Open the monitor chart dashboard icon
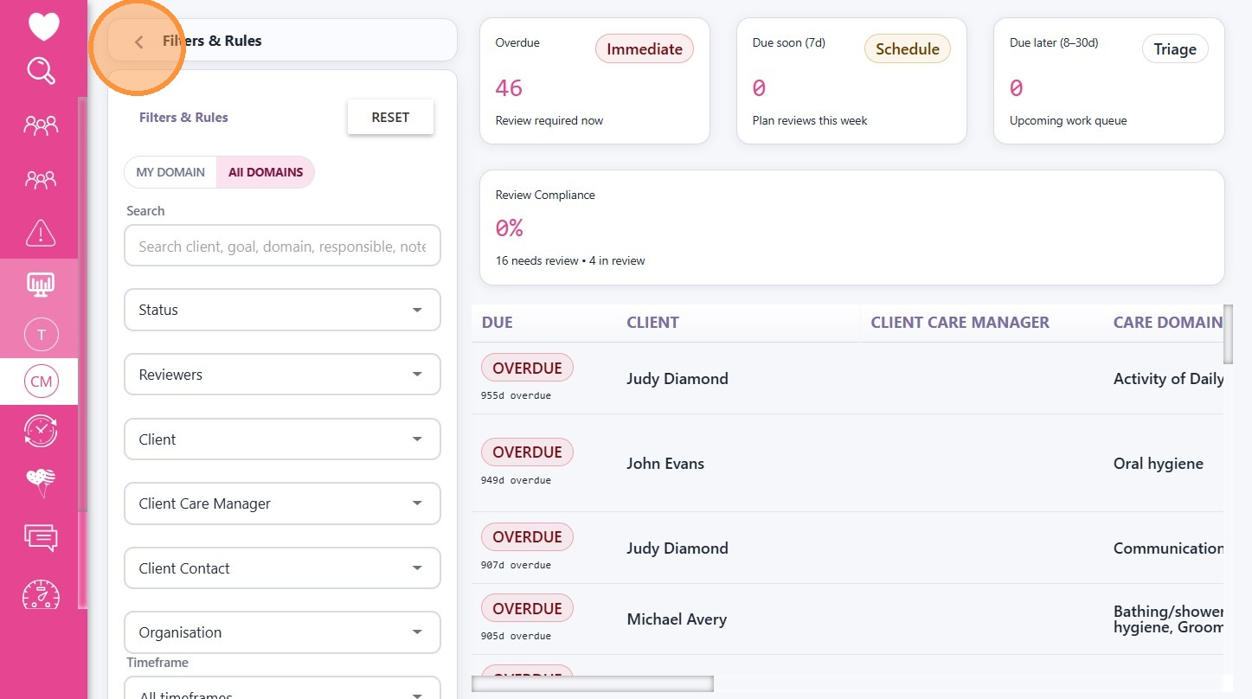 click(x=41, y=284)
